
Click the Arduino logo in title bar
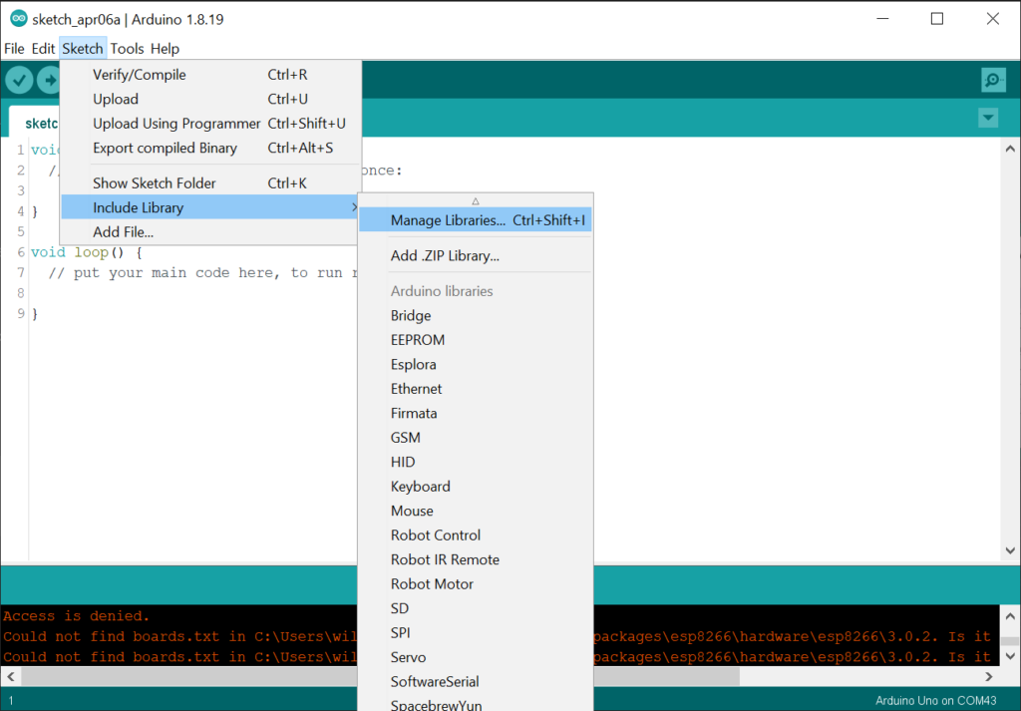pyautogui.click(x=18, y=18)
